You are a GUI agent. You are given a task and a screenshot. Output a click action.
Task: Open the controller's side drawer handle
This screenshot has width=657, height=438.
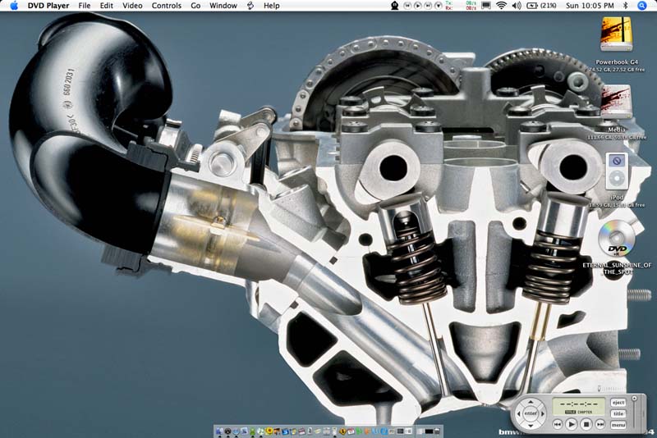click(643, 413)
